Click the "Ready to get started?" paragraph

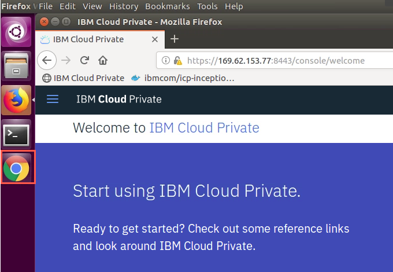211,237
